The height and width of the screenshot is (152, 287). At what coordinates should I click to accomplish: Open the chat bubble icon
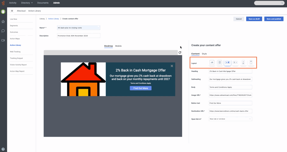point(3,31)
